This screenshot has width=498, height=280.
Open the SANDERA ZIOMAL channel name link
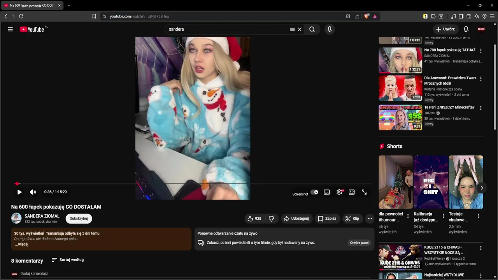coord(42,216)
